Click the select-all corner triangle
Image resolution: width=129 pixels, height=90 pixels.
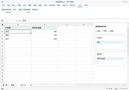tap(2, 24)
